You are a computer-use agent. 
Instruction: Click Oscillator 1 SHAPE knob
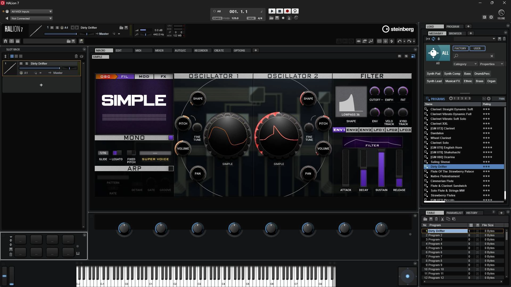pyautogui.click(x=198, y=99)
